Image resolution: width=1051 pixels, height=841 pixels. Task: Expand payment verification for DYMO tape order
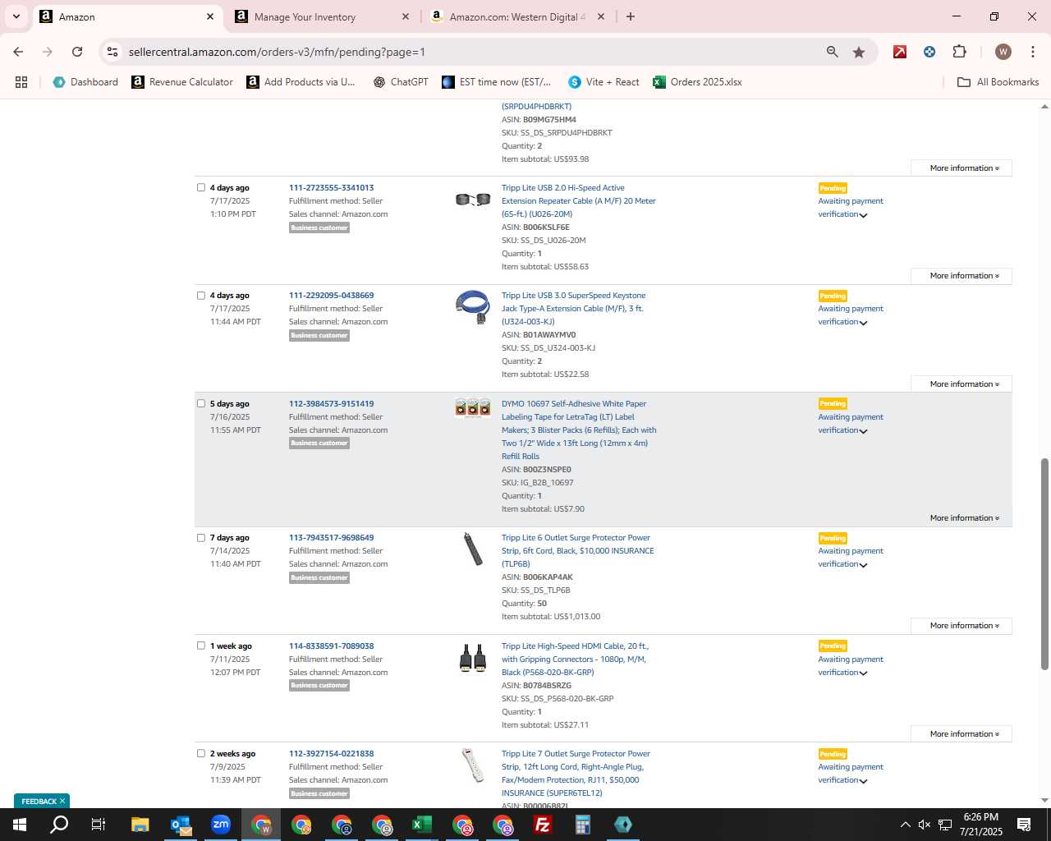863,431
